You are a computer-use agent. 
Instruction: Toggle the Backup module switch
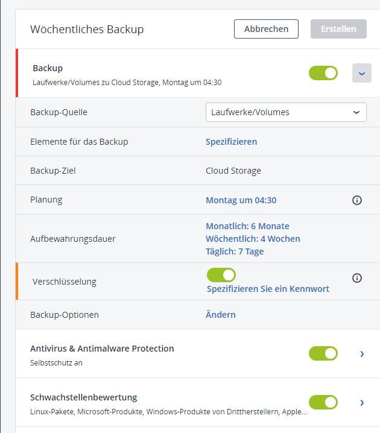[323, 73]
